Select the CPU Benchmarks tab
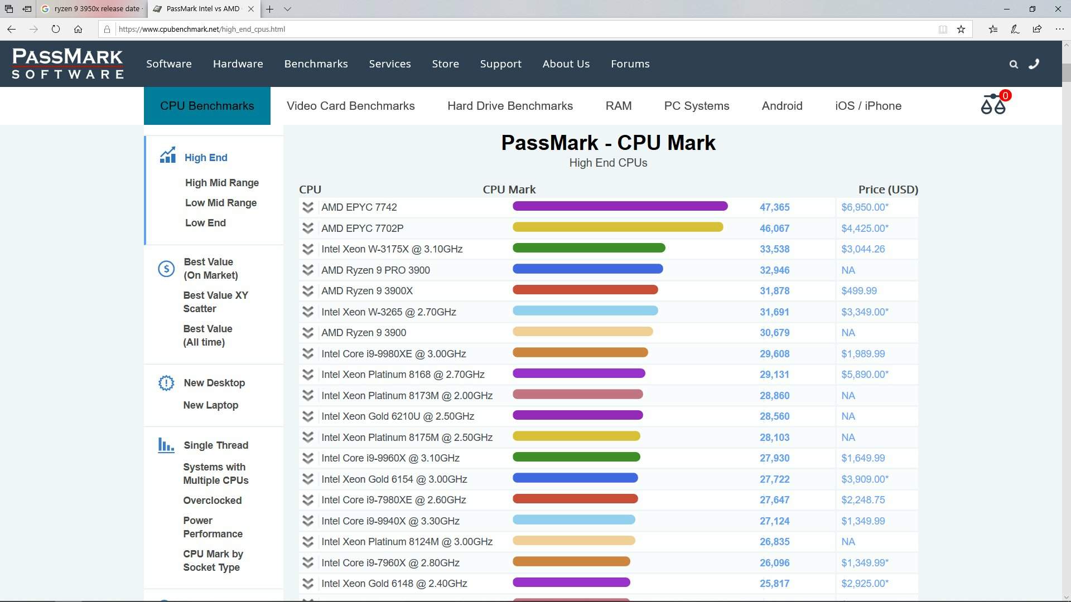 pyautogui.click(x=207, y=106)
